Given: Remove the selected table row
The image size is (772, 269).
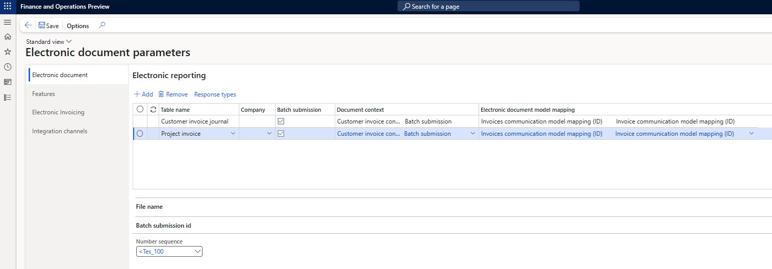Looking at the screenshot, I should click(x=173, y=94).
